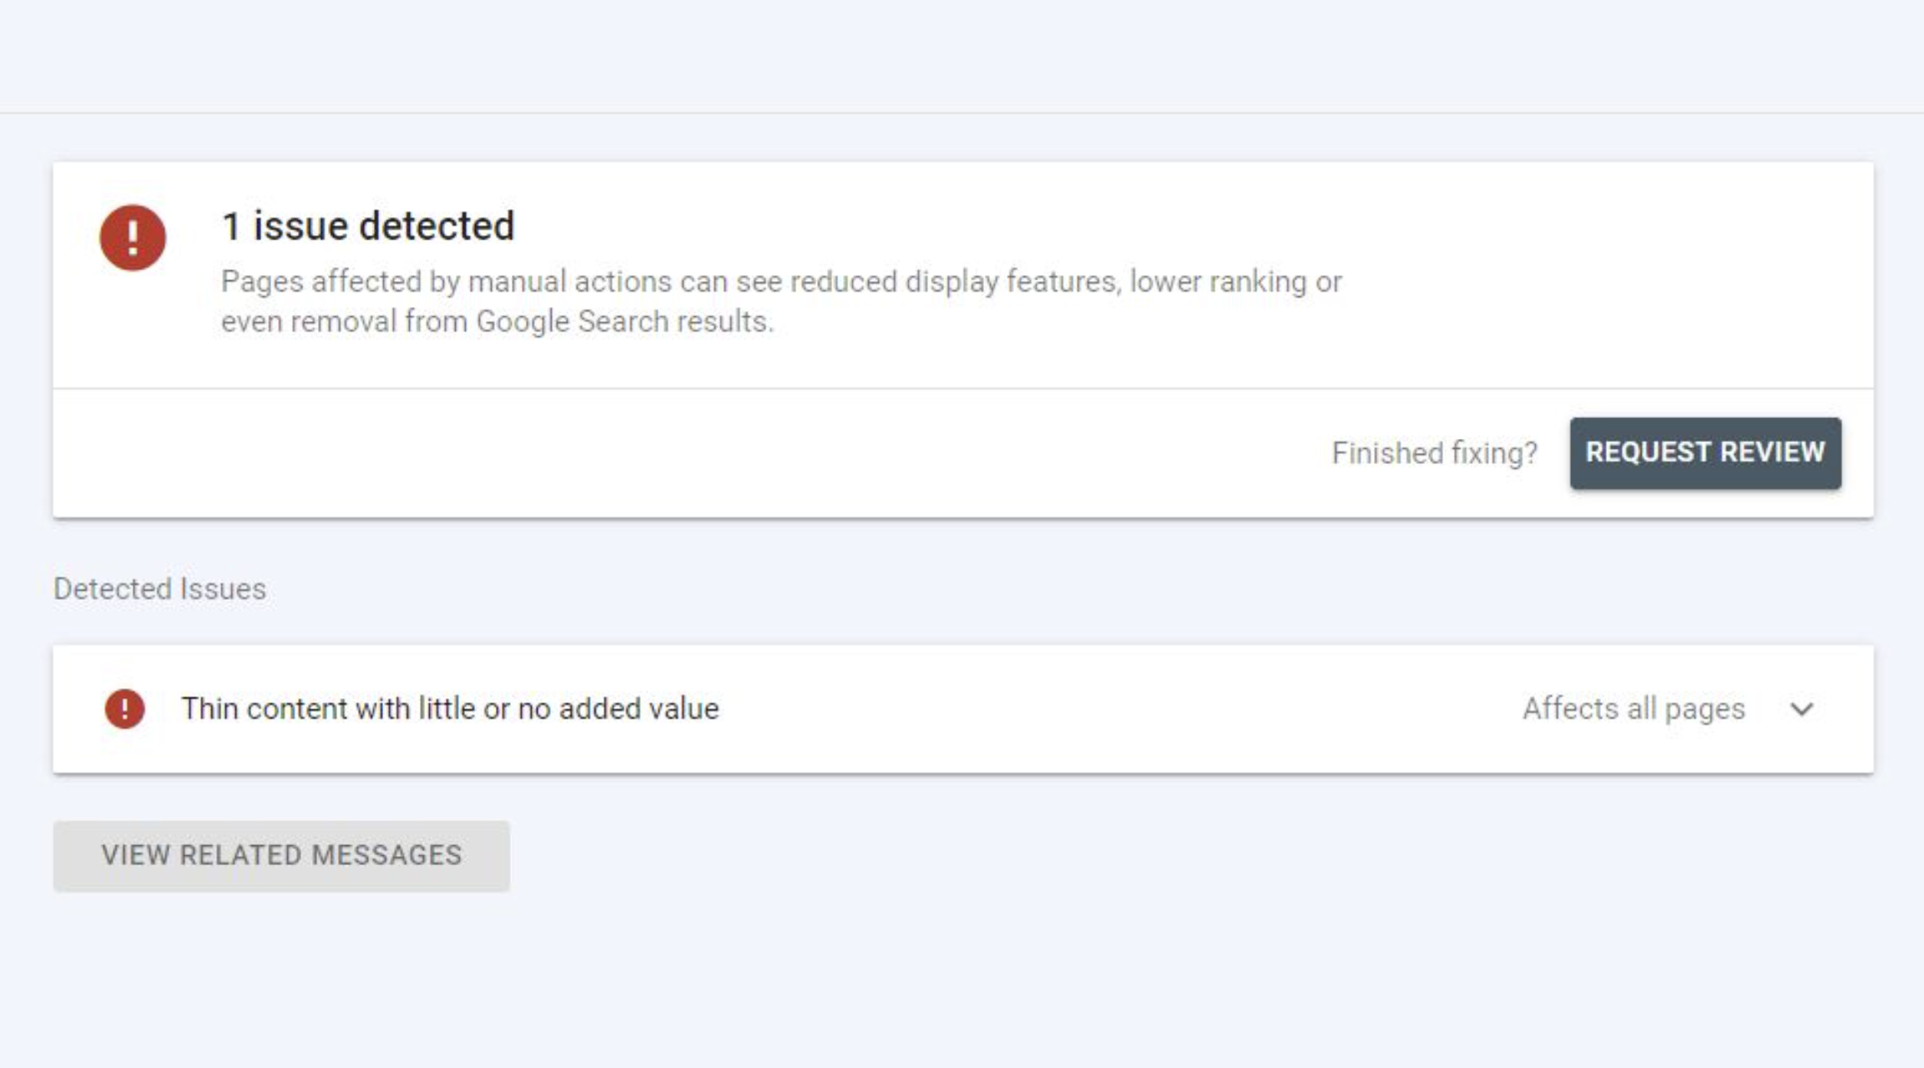Click the 'Affects all pages' label

pos(1634,709)
